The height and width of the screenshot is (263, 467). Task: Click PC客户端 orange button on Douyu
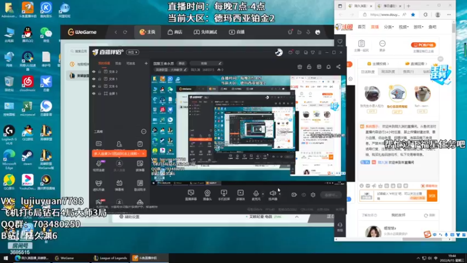pyautogui.click(x=423, y=45)
